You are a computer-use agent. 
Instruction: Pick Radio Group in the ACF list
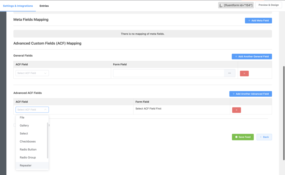pyautogui.click(x=28, y=157)
